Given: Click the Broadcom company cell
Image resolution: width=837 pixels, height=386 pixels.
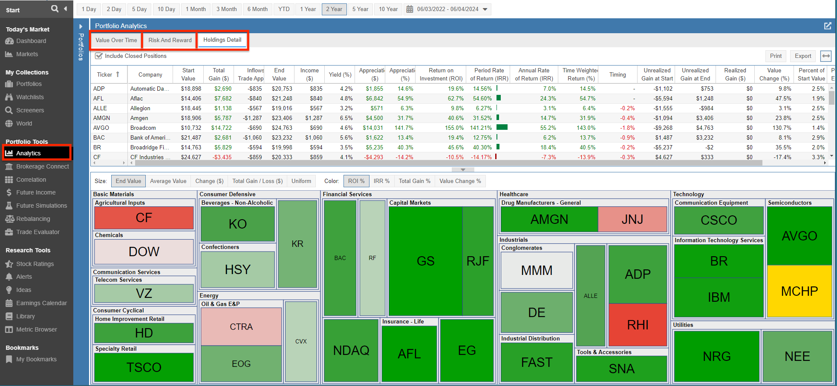Looking at the screenshot, I should tap(150, 128).
